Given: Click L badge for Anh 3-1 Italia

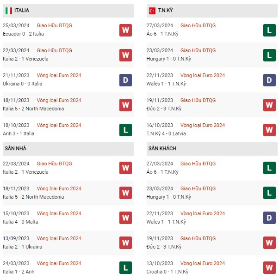Looking at the screenshot, I should pos(125,130).
